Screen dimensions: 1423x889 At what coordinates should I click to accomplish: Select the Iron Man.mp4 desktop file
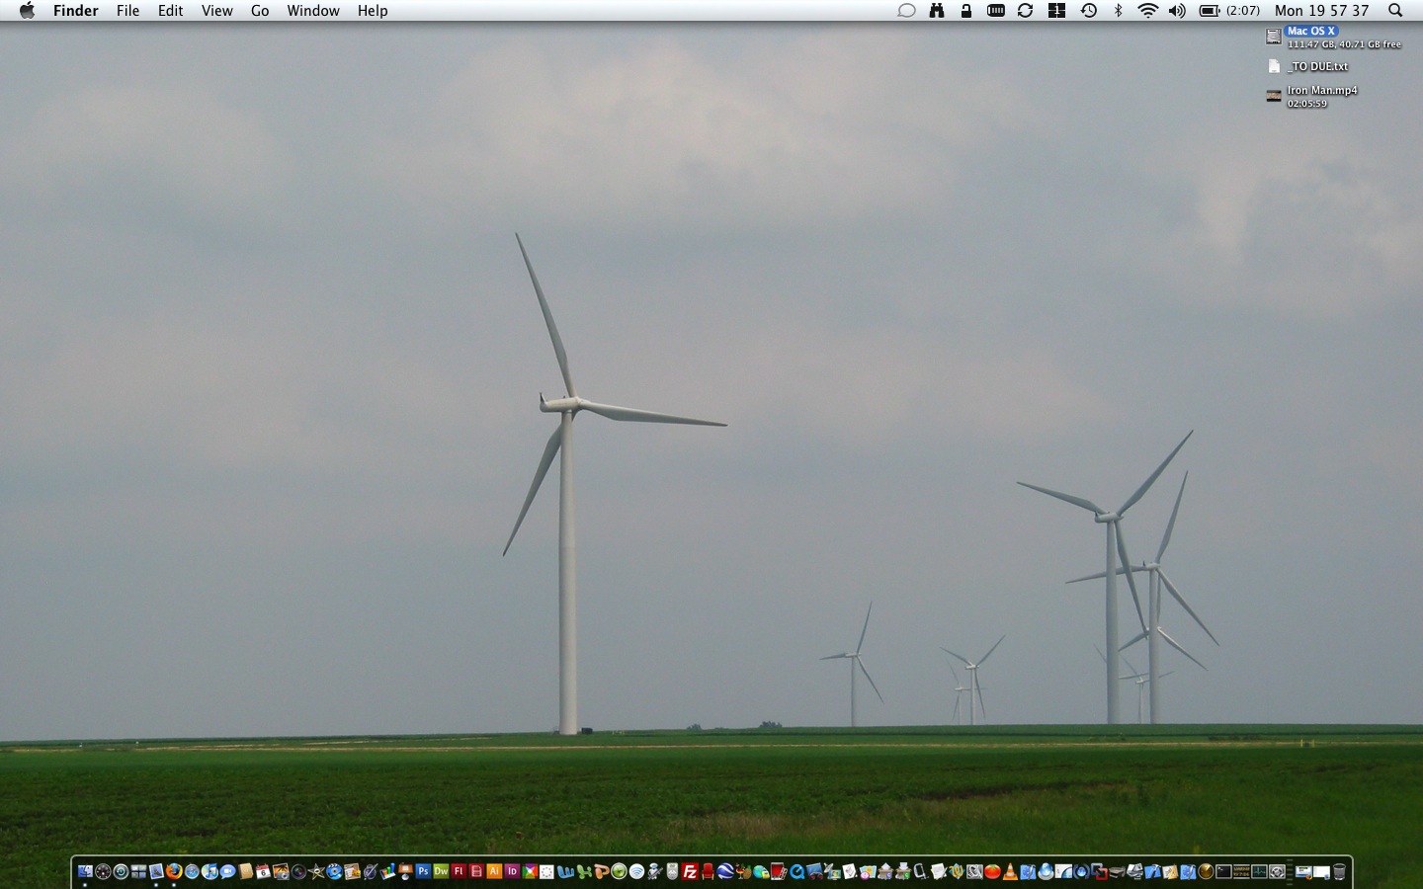(1274, 96)
